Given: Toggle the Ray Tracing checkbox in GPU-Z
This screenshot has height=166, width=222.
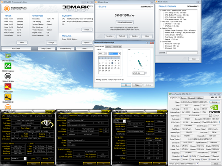Looking at the screenshot, I should (191, 160).
